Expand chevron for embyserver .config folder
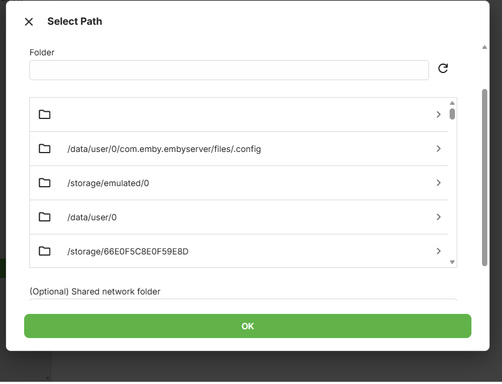The height and width of the screenshot is (384, 502). (438, 148)
